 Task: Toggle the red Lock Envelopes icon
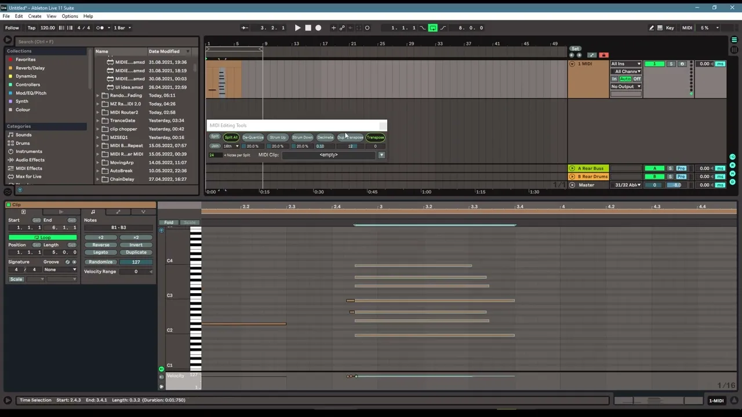pos(603,55)
